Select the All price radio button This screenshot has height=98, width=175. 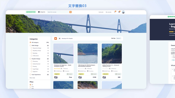[x=30, y=85]
